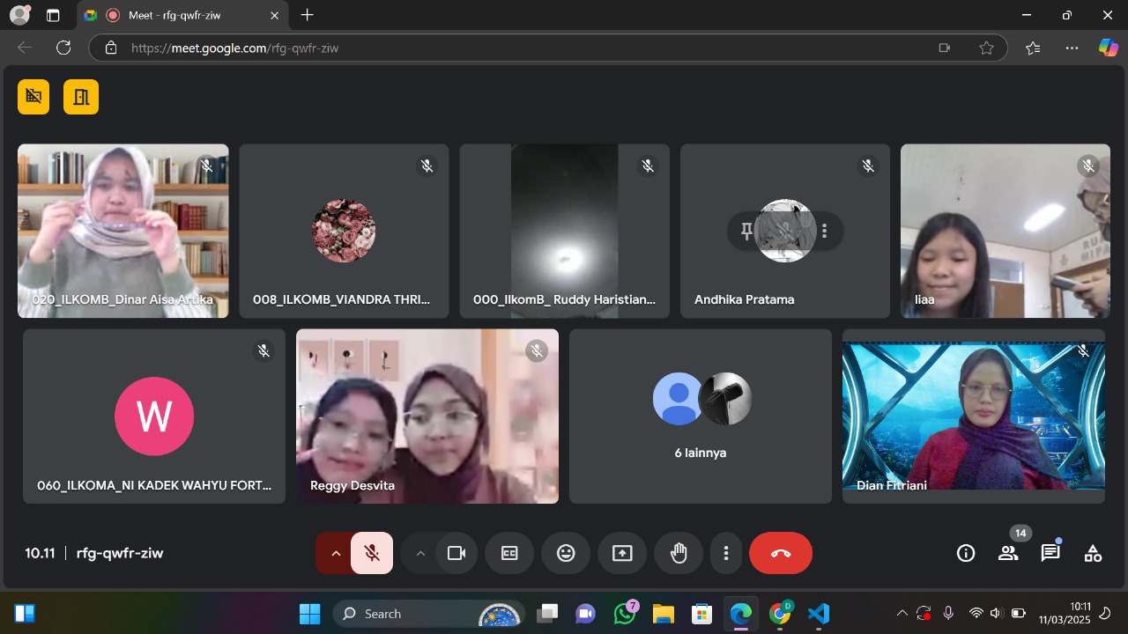The image size is (1128, 634).
Task: Click the raise hand icon
Action: click(679, 553)
